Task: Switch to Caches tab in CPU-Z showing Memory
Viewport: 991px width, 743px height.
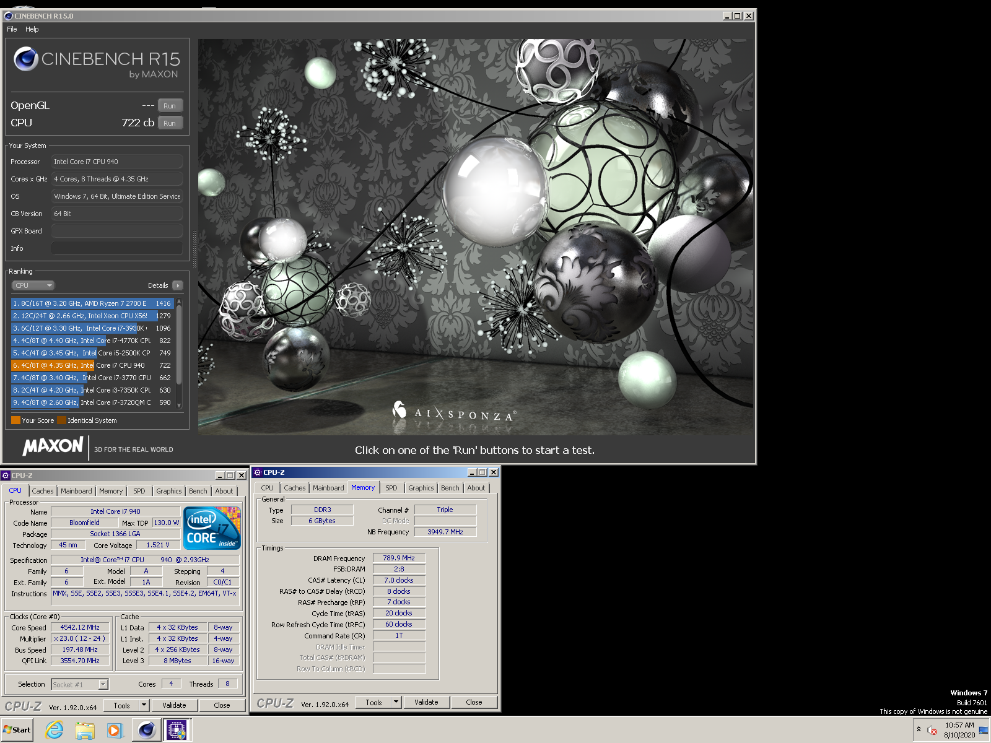Action: coord(295,488)
